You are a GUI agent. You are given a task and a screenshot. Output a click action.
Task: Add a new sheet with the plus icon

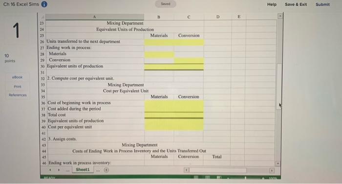point(107,170)
